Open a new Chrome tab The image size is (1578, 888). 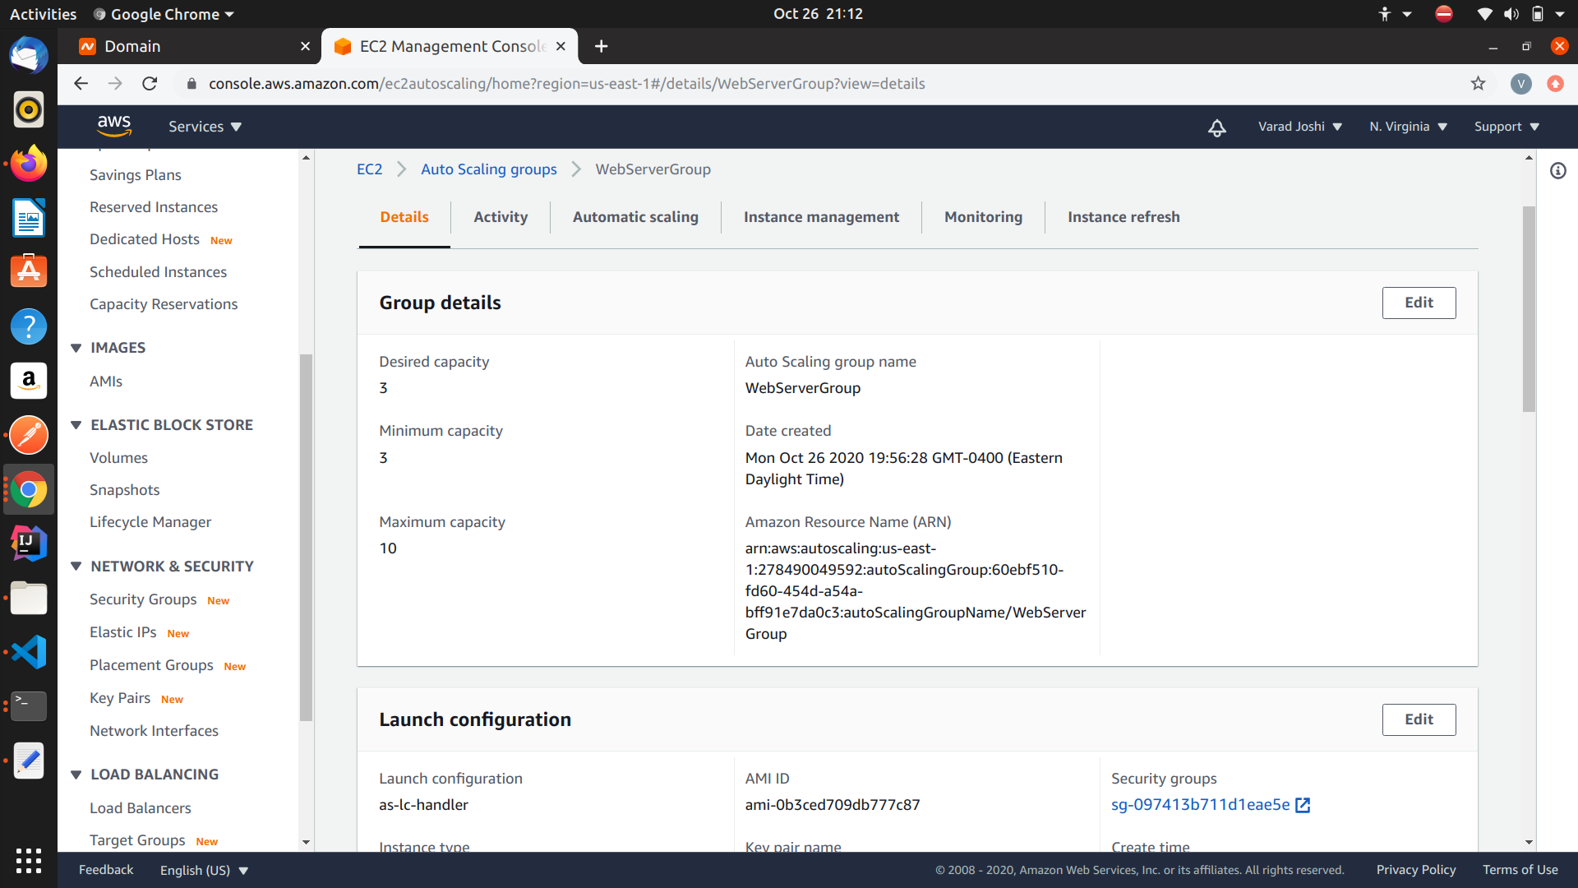click(x=602, y=47)
